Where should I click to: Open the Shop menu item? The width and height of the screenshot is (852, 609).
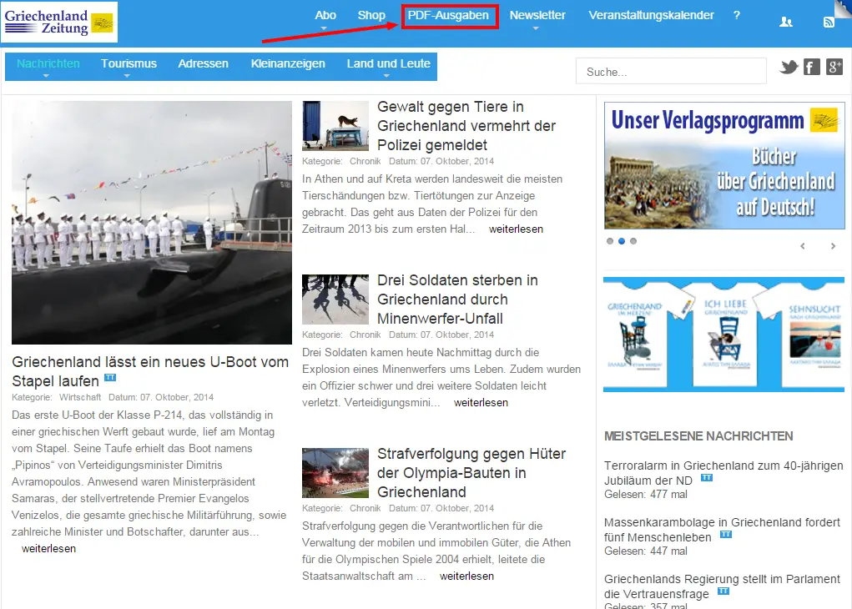[x=371, y=15]
